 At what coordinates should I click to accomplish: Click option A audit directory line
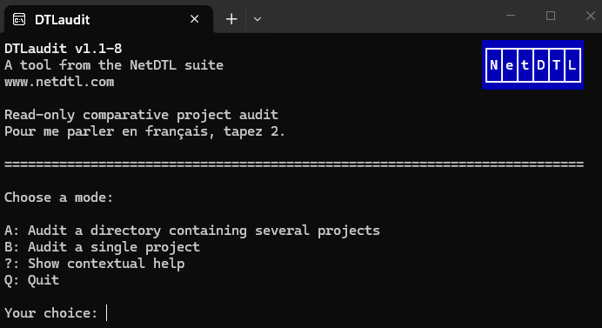click(x=192, y=231)
